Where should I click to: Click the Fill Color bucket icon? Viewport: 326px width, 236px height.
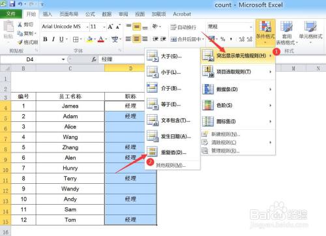(x=89, y=39)
